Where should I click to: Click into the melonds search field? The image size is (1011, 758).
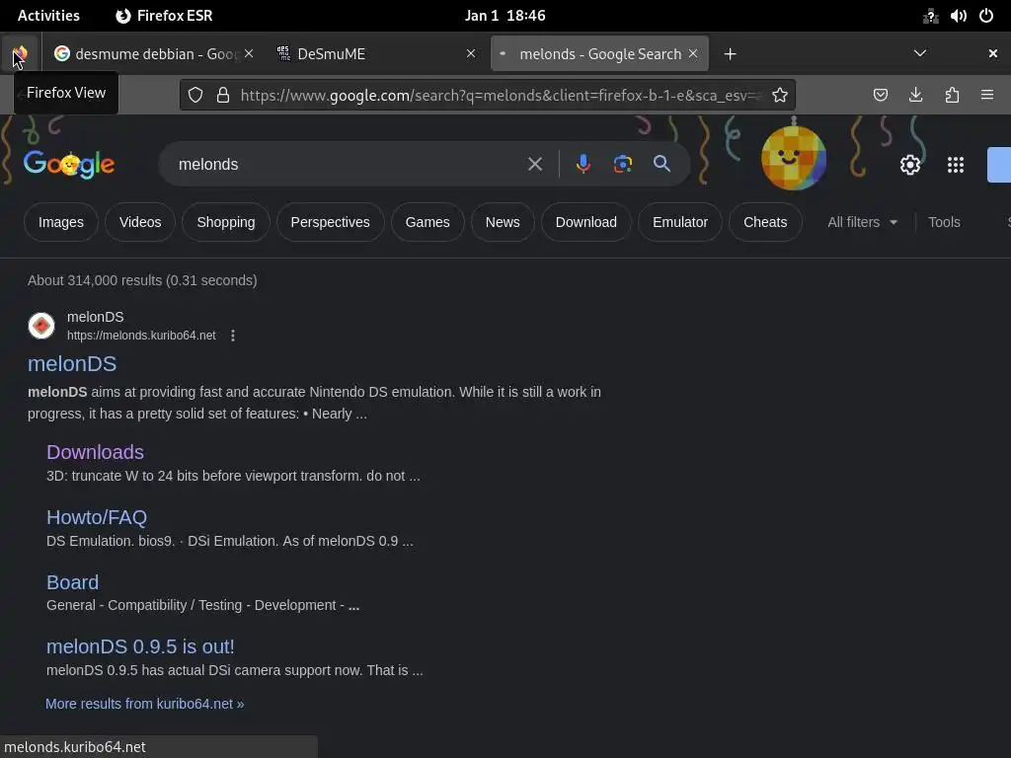pyautogui.click(x=349, y=165)
